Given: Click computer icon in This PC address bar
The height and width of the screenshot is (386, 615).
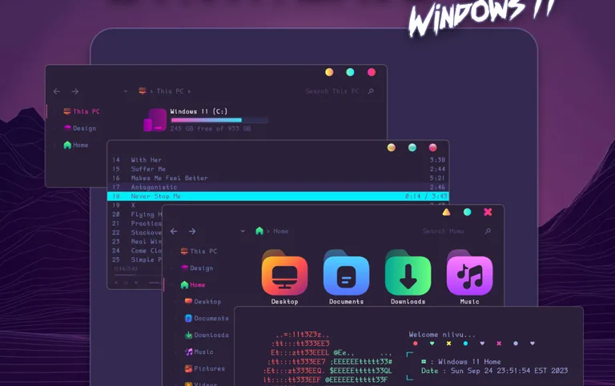Looking at the screenshot, I should tap(143, 91).
